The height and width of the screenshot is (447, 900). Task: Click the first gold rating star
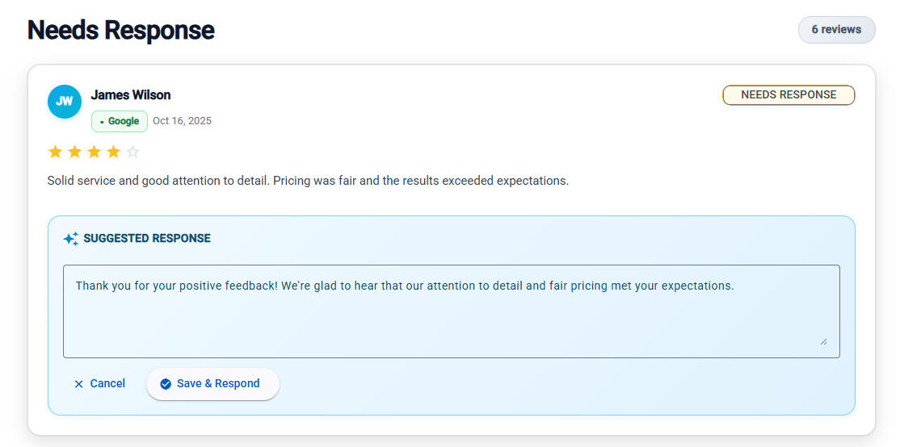point(55,152)
